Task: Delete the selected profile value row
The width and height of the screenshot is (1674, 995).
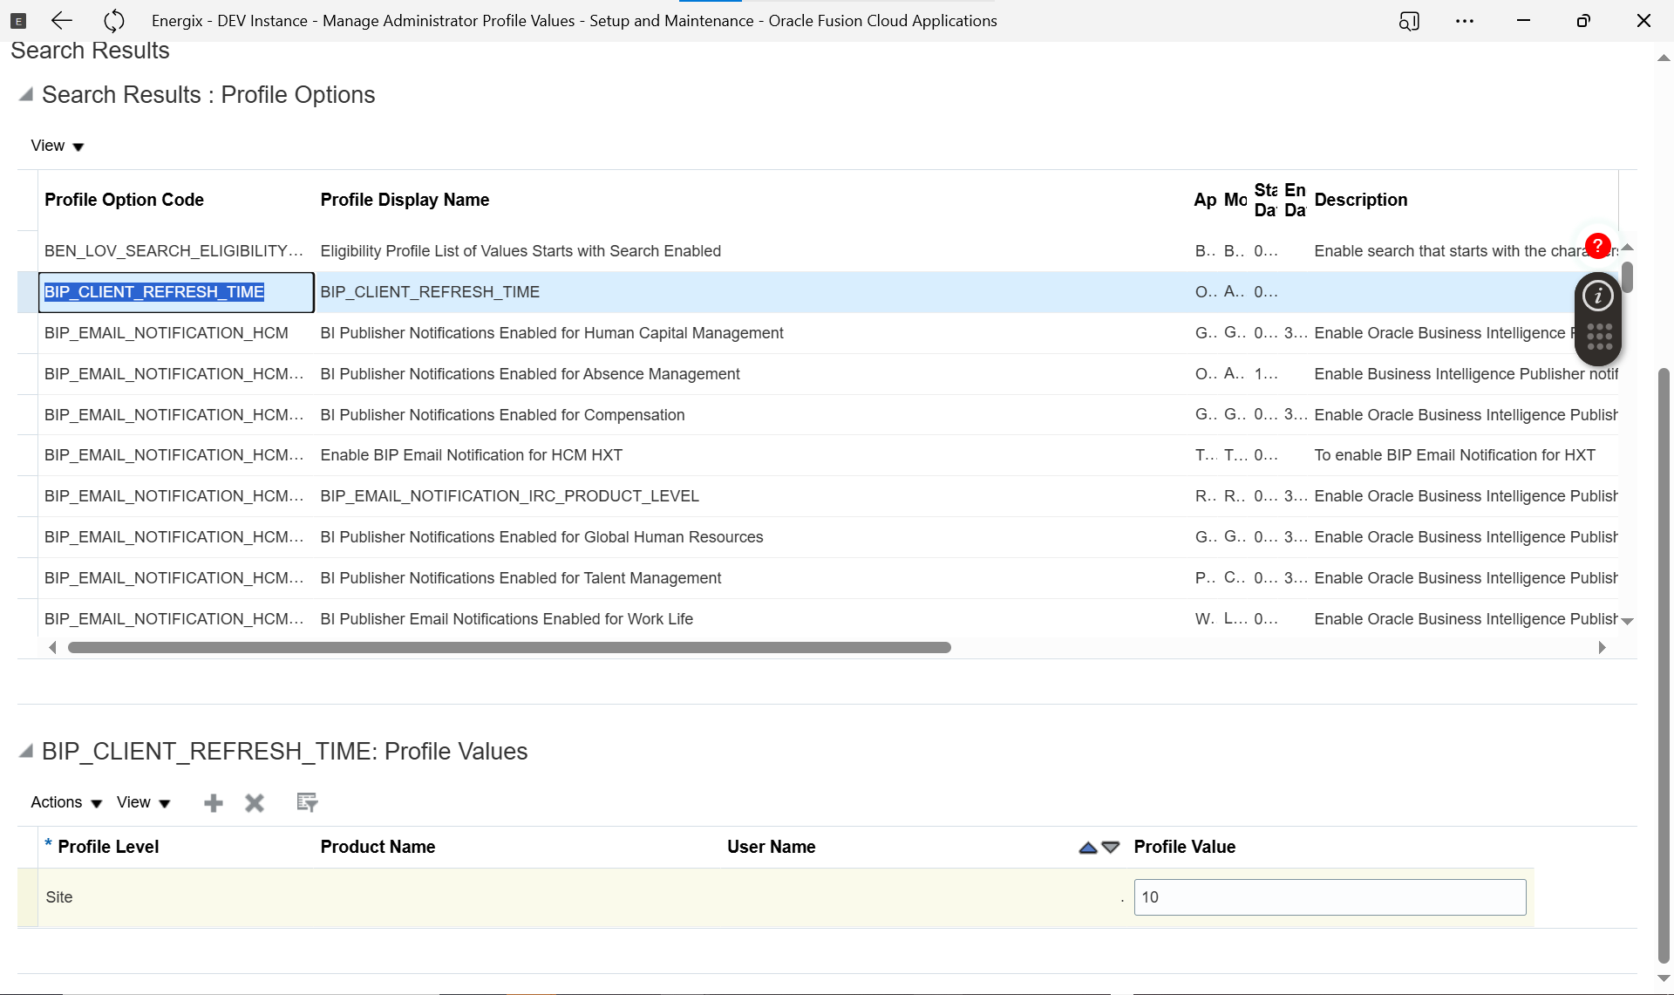Action: click(x=255, y=803)
